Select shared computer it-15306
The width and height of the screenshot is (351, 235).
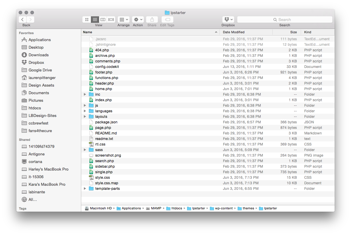[36, 177]
